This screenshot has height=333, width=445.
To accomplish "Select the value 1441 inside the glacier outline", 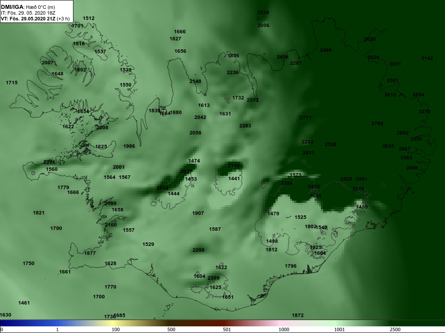I will click(x=234, y=178).
